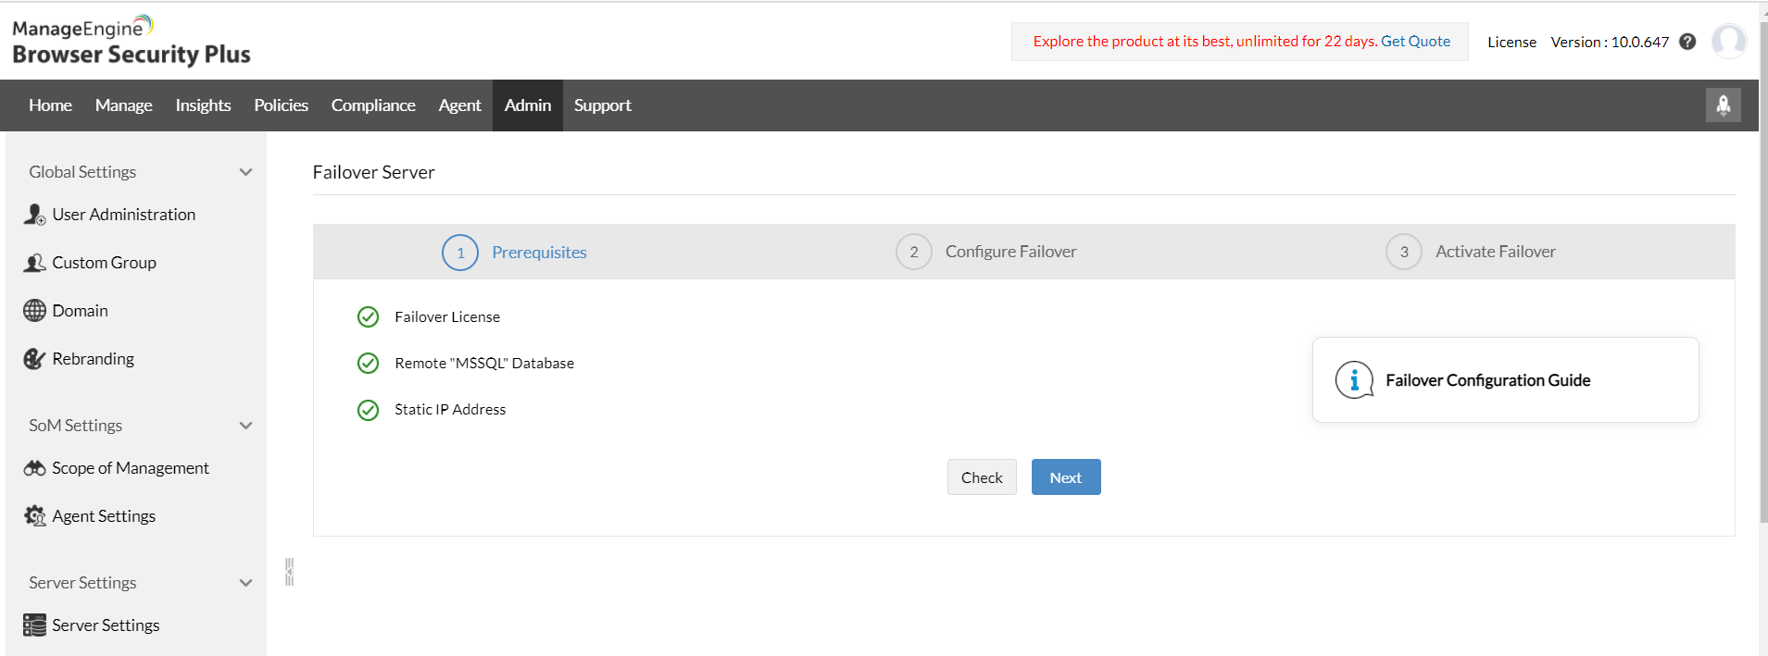Click the ManageEngine Browser Security Plus logo
1768x656 pixels.
tap(131, 41)
